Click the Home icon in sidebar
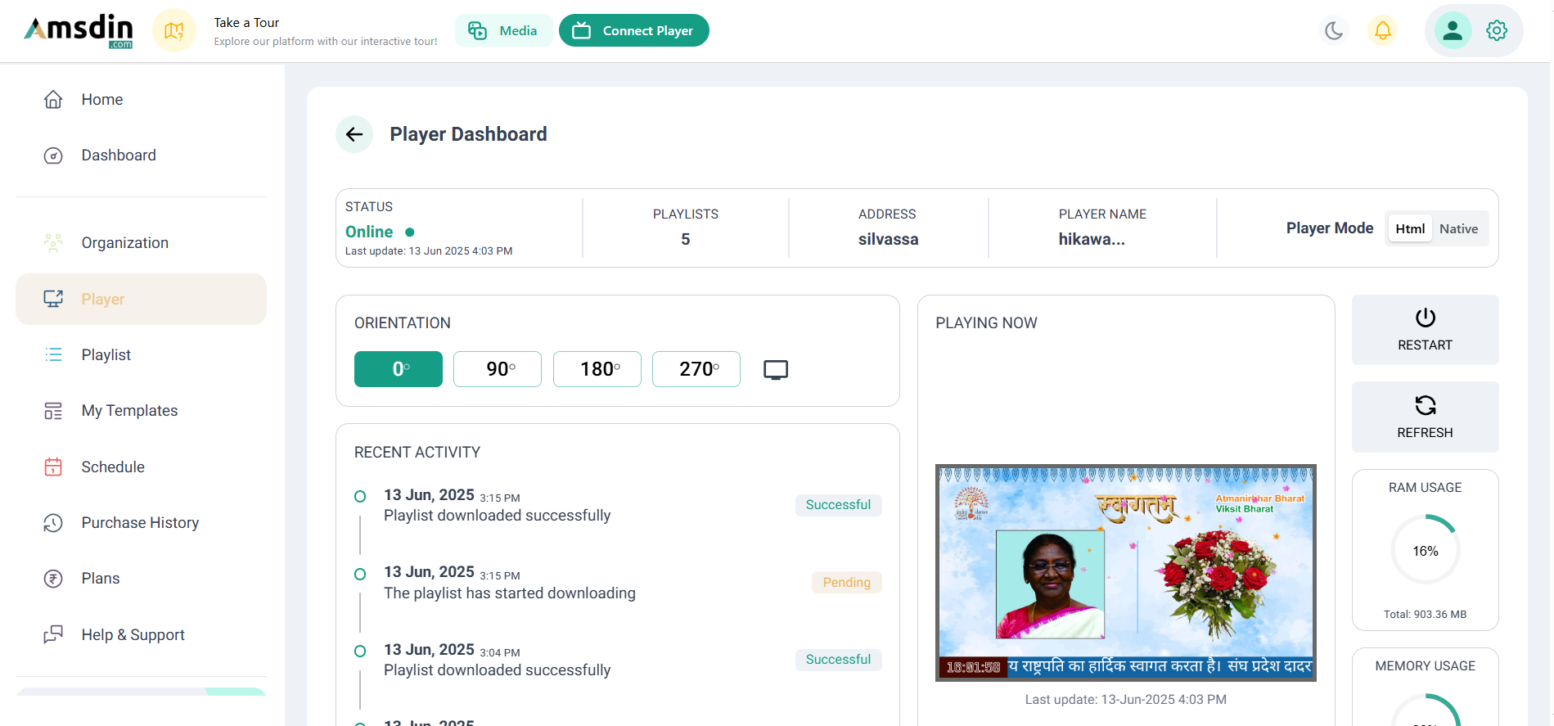The image size is (1554, 726). pos(53,99)
